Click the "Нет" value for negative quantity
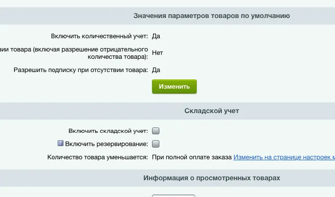 point(157,52)
